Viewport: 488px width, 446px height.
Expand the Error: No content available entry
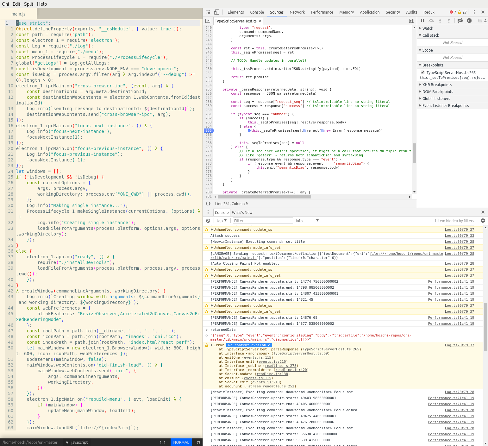[x=212, y=345]
